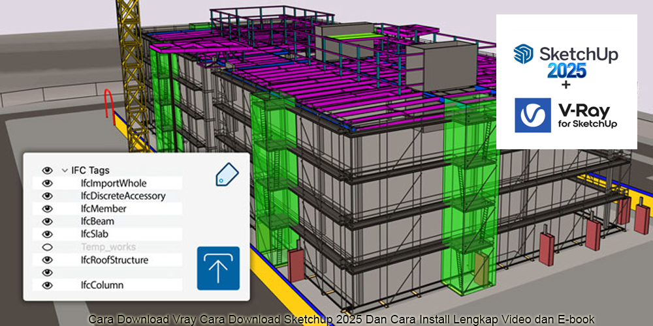Select the IfcDiscreteAccessory tag name
The width and height of the screenshot is (653, 326).
(x=123, y=196)
